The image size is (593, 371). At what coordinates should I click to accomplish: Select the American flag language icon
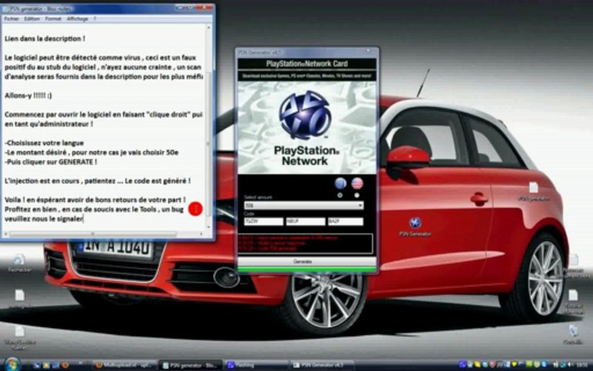[357, 183]
